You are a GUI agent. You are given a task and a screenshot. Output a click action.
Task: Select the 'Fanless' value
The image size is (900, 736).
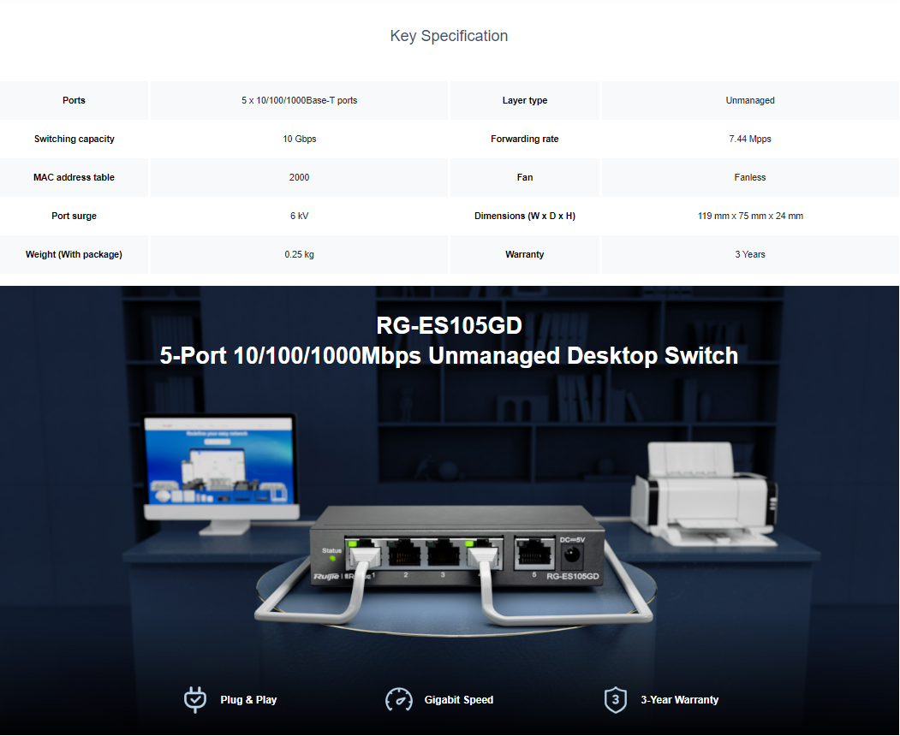coord(749,177)
